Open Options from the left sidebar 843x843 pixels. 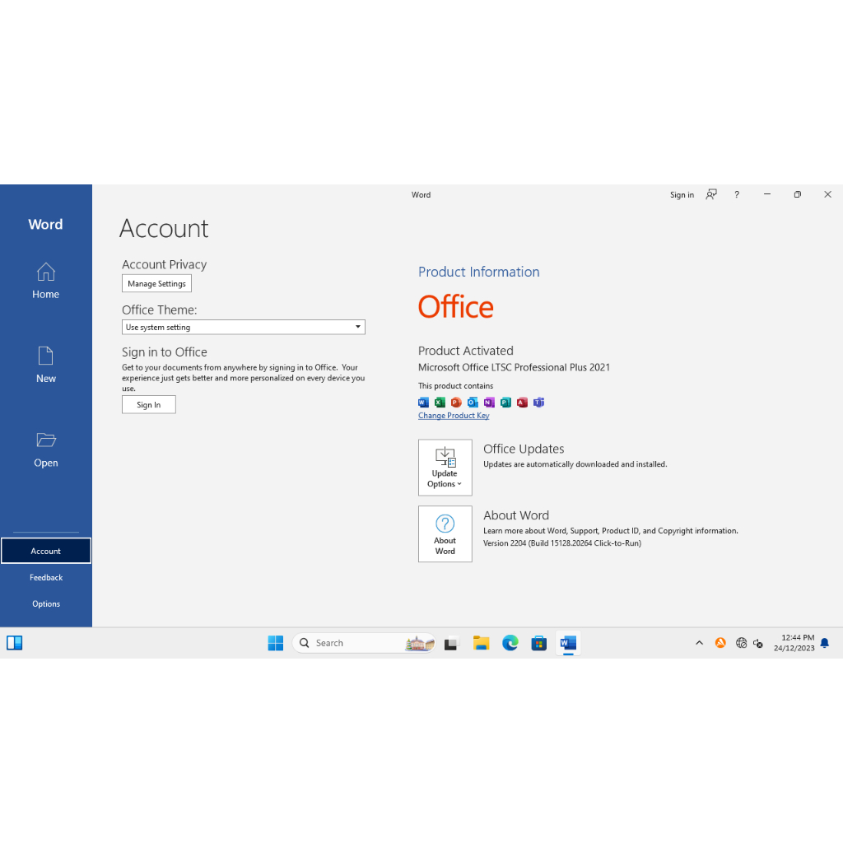[x=46, y=604]
